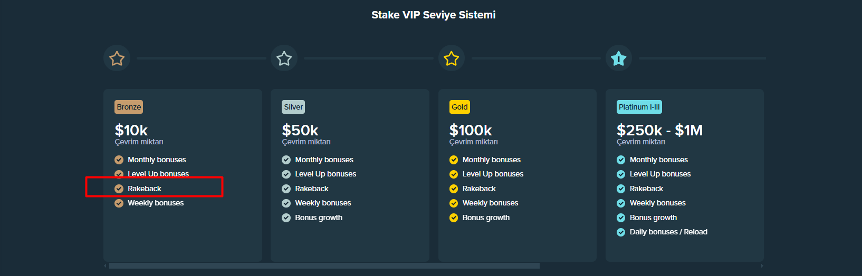This screenshot has height=276, width=862.
Task: Click Gold Monthly bonuses checkmark icon
Action: click(x=453, y=160)
